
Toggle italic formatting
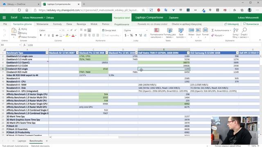[45, 36]
